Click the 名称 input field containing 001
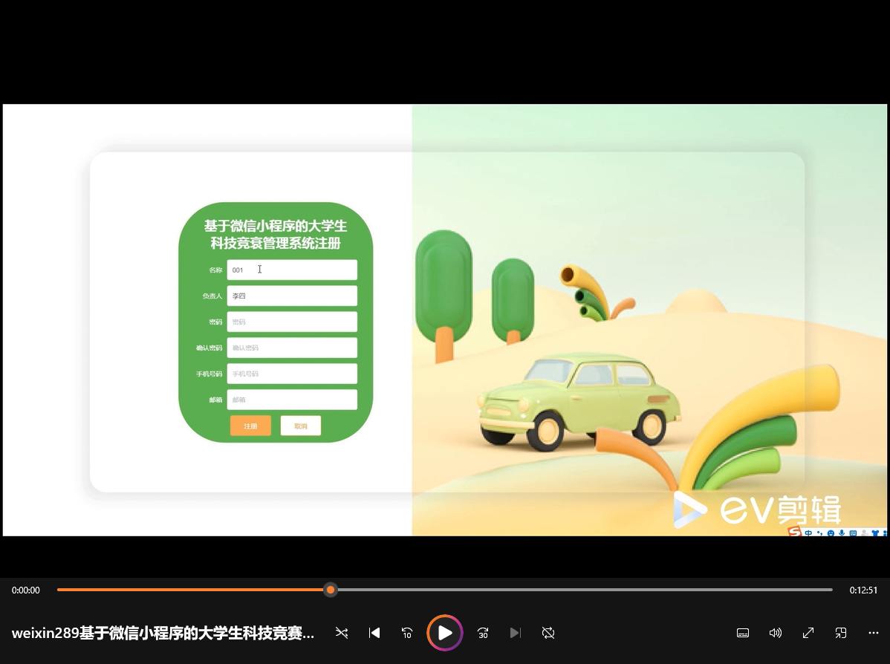 tap(292, 270)
